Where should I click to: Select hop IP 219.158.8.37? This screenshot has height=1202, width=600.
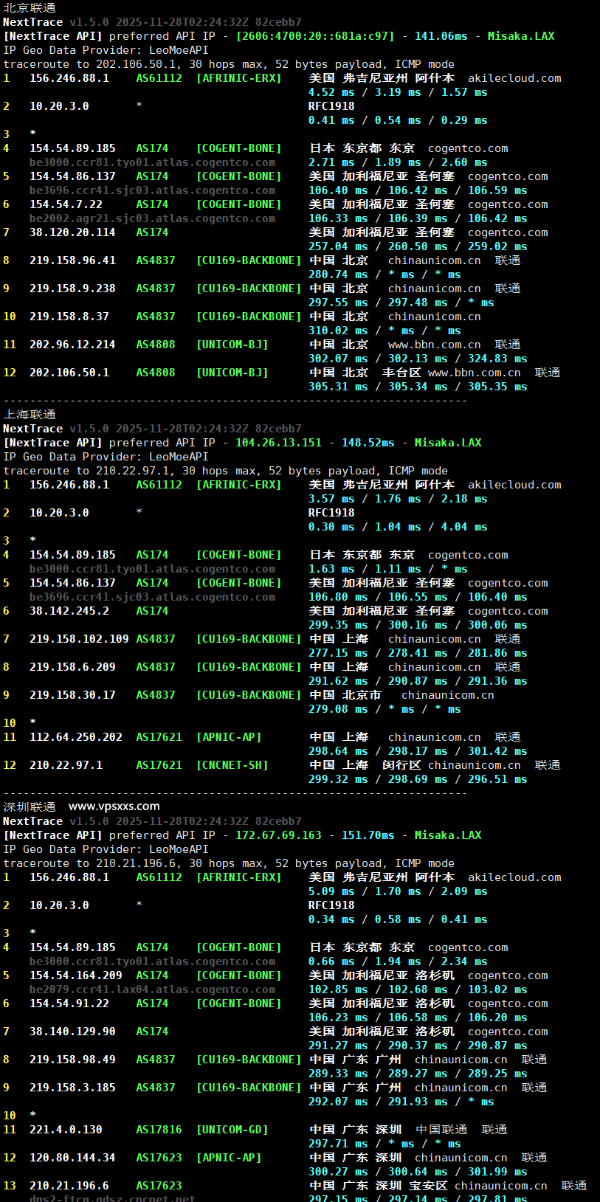69,317
